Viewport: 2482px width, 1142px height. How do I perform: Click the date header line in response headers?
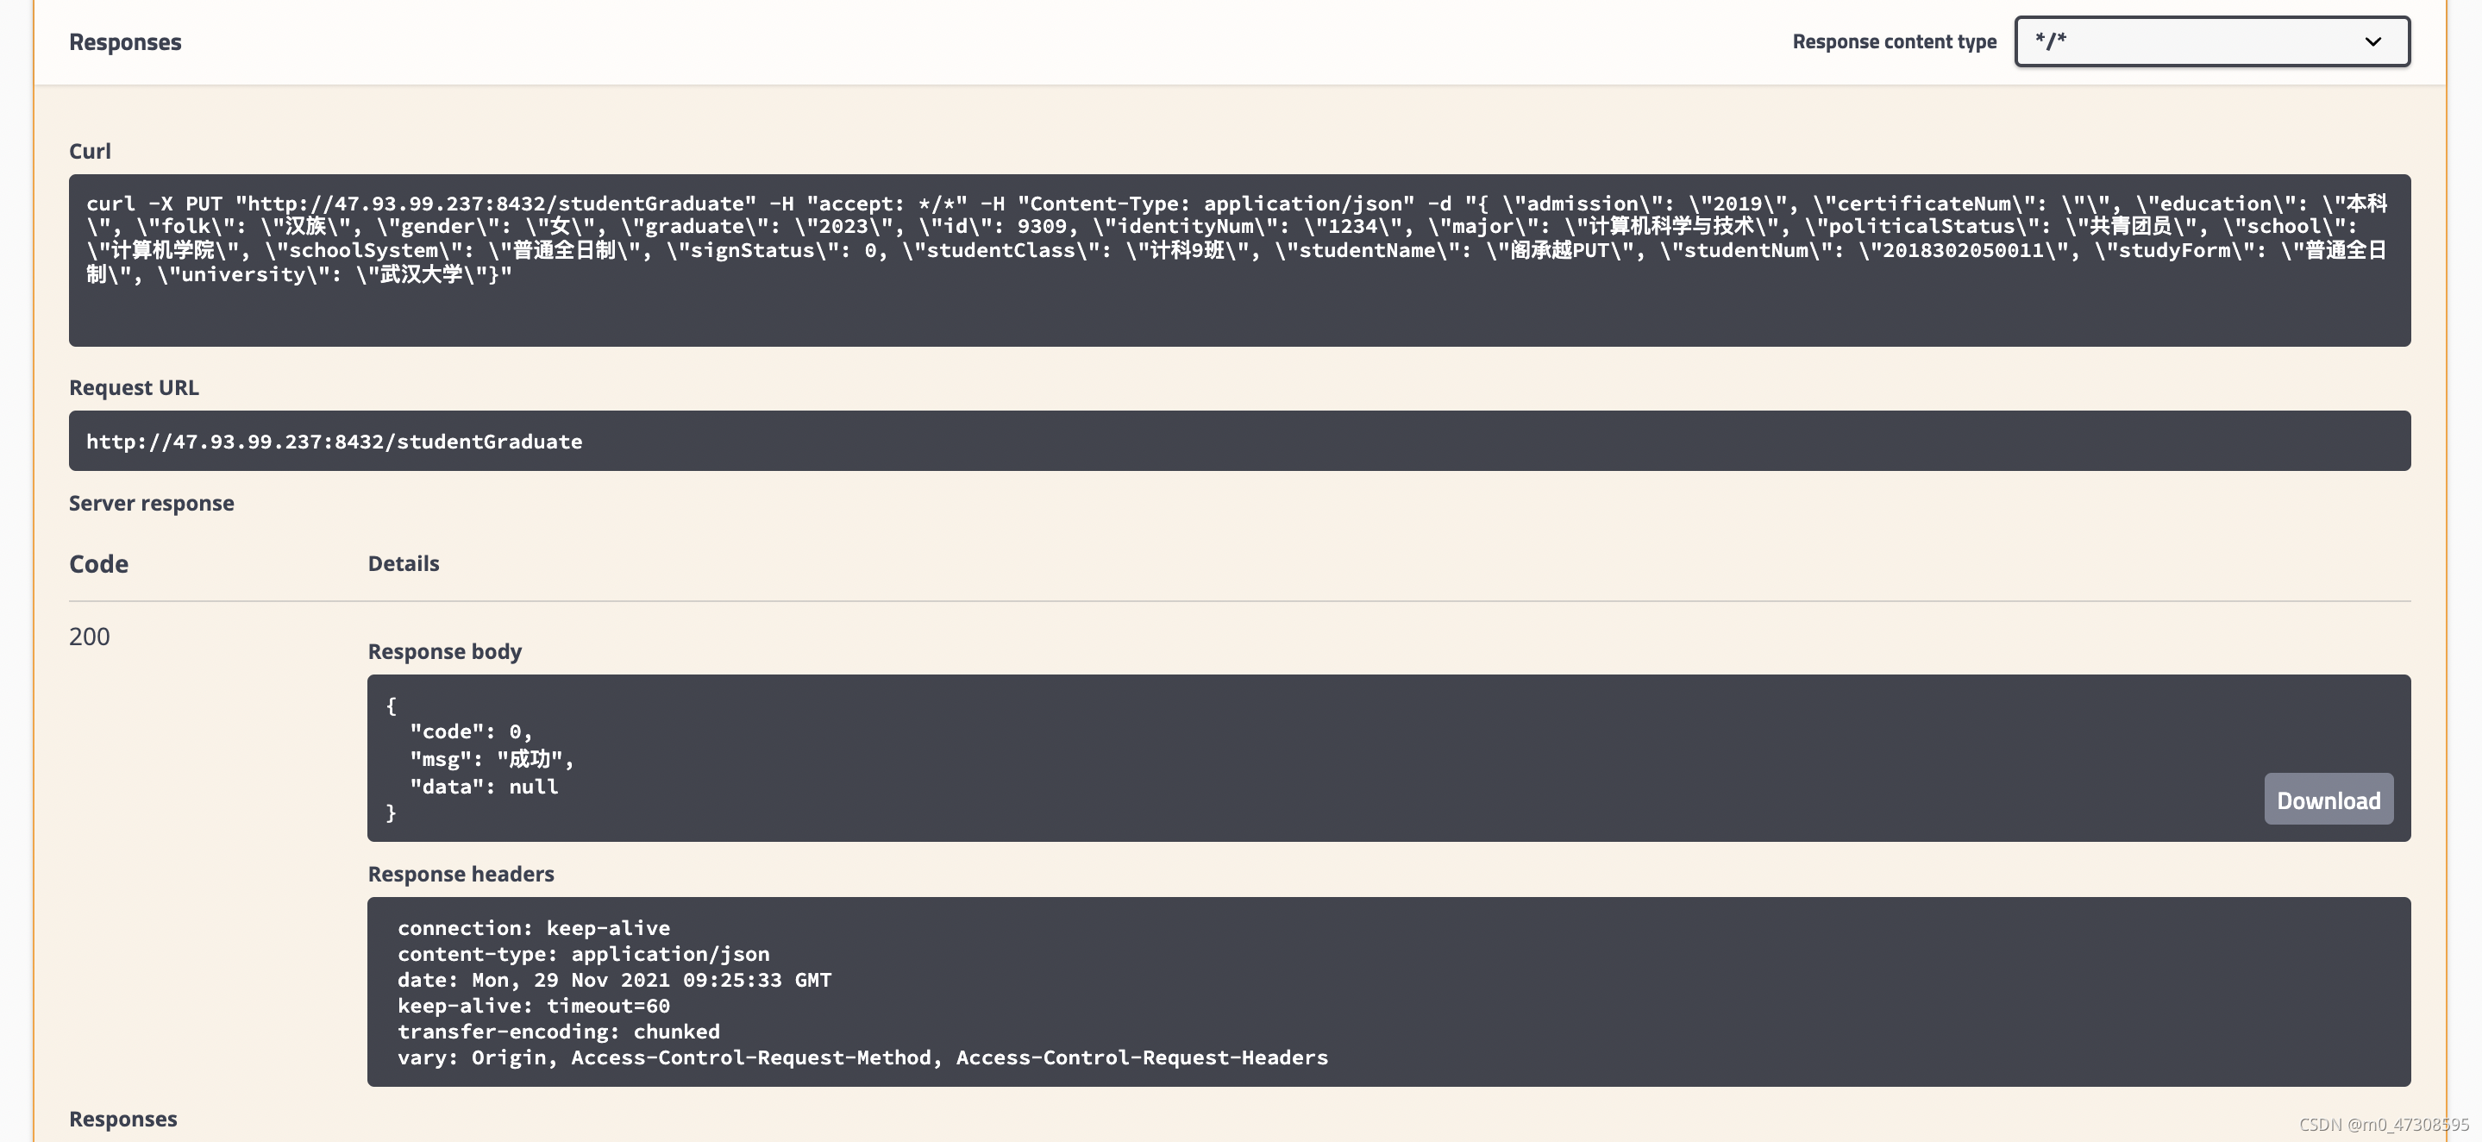(x=615, y=980)
